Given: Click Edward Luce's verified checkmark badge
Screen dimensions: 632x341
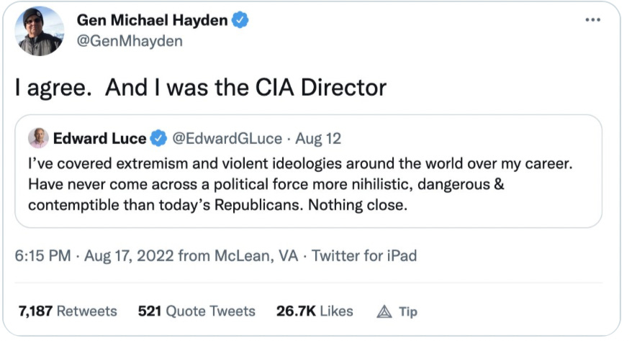Looking at the screenshot, I should tap(160, 138).
